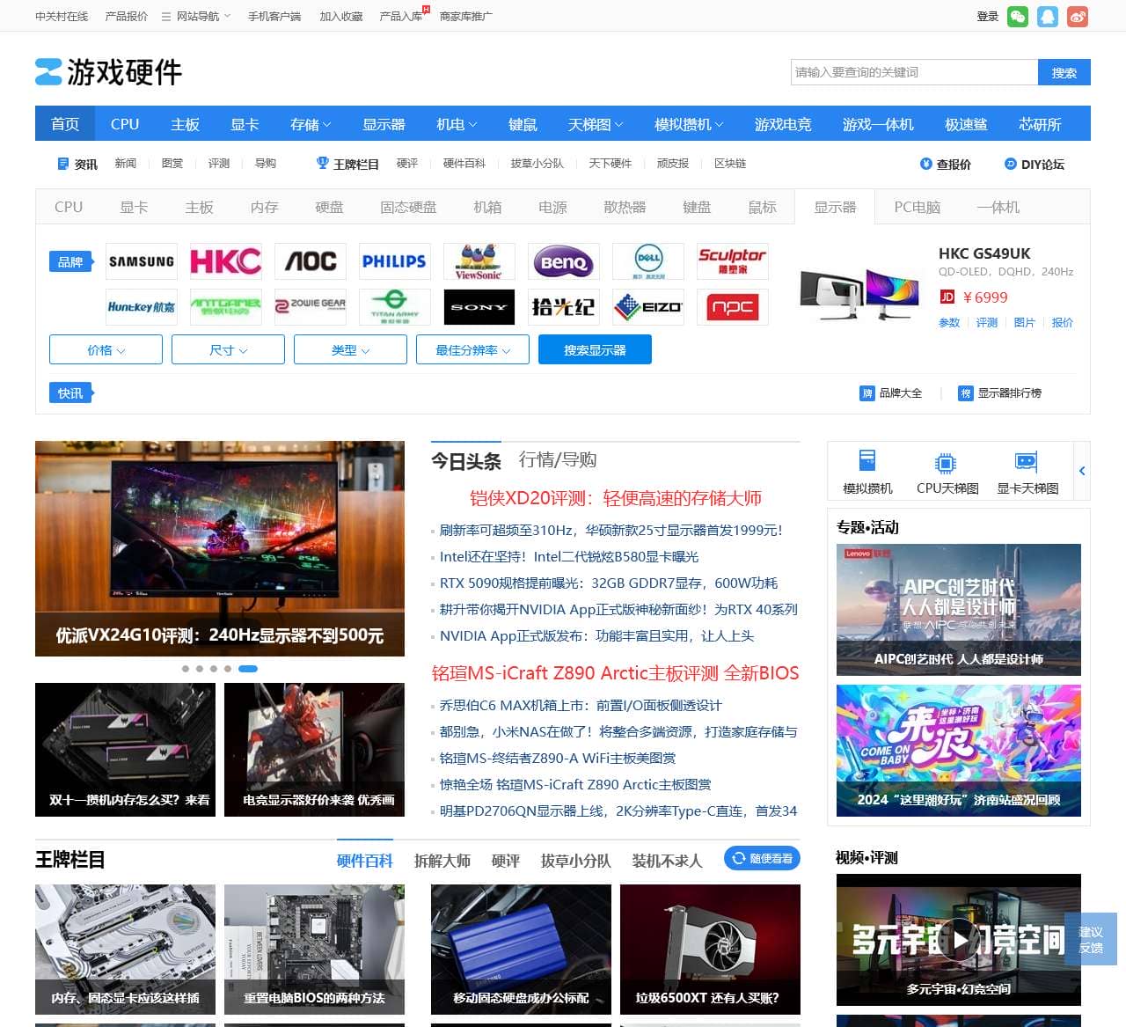The width and height of the screenshot is (1126, 1027).
Task: Expand the 价格 filter dropdown
Action: [x=106, y=349]
